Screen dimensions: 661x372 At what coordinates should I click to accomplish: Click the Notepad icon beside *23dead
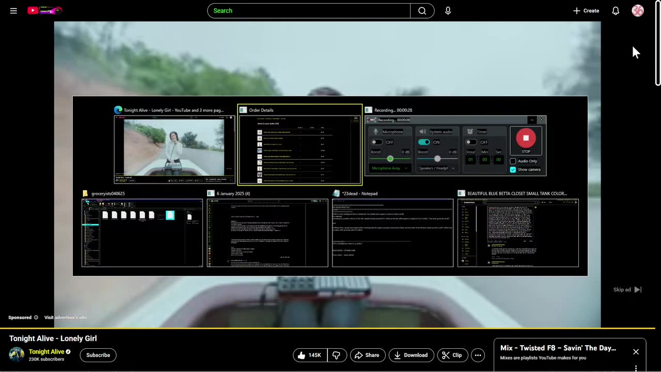pos(336,193)
